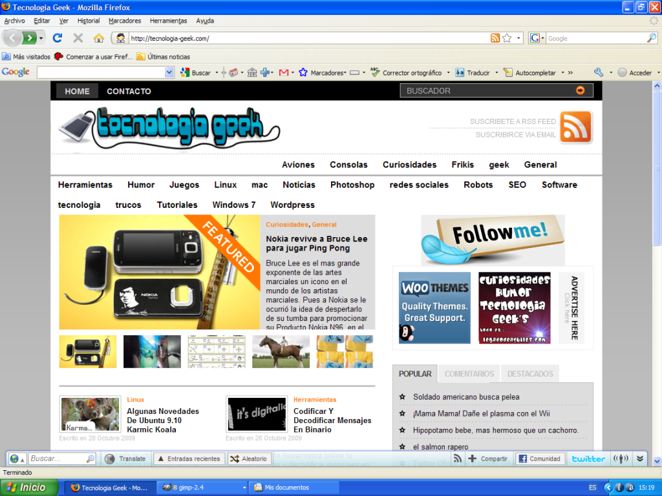Open Últimas noticias bookmark
Image resolution: width=662 pixels, height=496 pixels.
tap(163, 57)
